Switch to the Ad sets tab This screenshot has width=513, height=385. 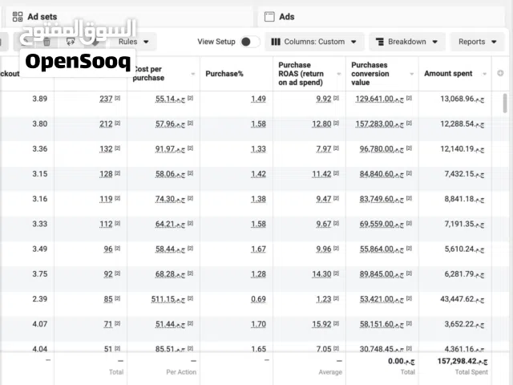[x=42, y=16]
